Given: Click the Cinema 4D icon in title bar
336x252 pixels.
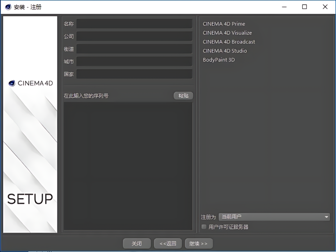Looking at the screenshot, I should [8, 7].
